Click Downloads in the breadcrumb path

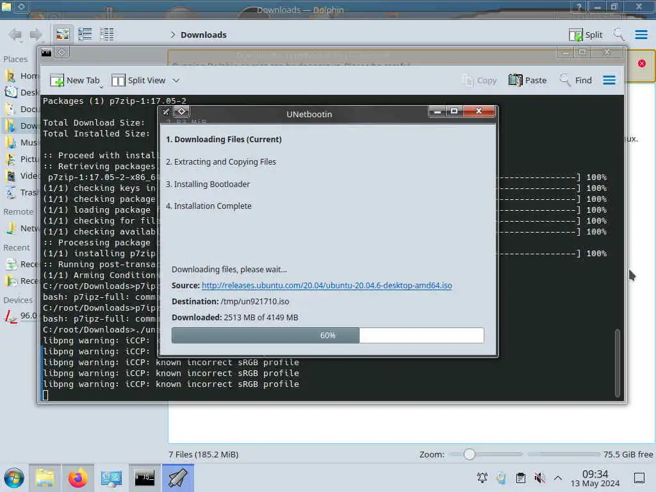[x=204, y=35]
